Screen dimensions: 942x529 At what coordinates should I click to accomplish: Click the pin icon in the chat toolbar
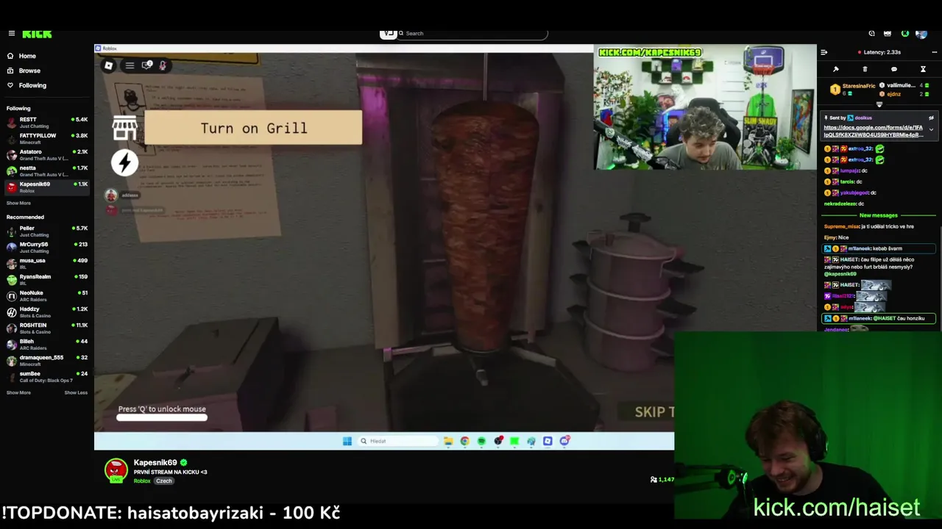(x=836, y=69)
